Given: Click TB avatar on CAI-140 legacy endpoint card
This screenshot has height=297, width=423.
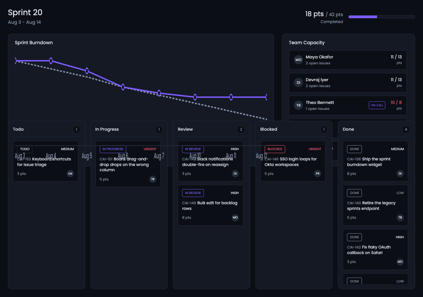Looking at the screenshot, I should [400, 217].
